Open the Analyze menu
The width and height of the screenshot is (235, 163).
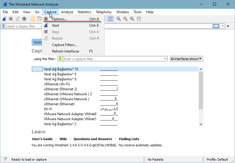click(x=67, y=12)
